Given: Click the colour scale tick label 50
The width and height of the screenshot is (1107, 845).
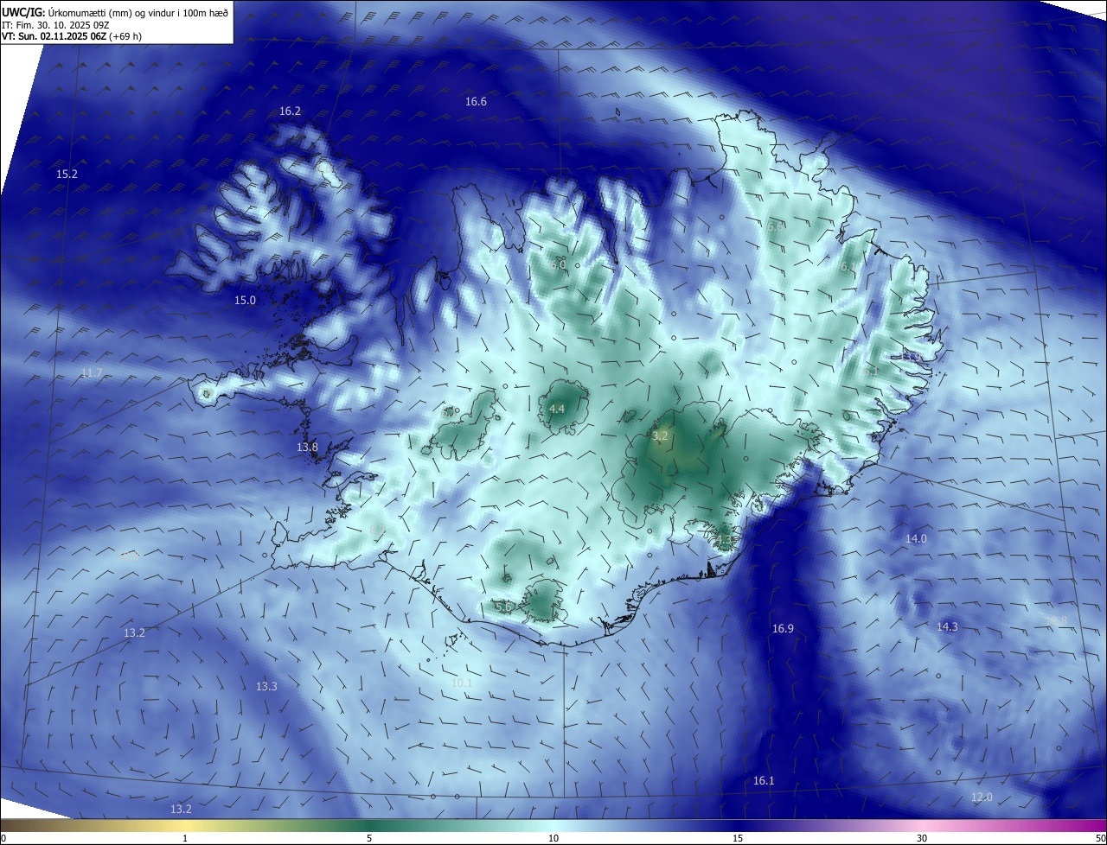Looking at the screenshot, I should pos(1100,838).
